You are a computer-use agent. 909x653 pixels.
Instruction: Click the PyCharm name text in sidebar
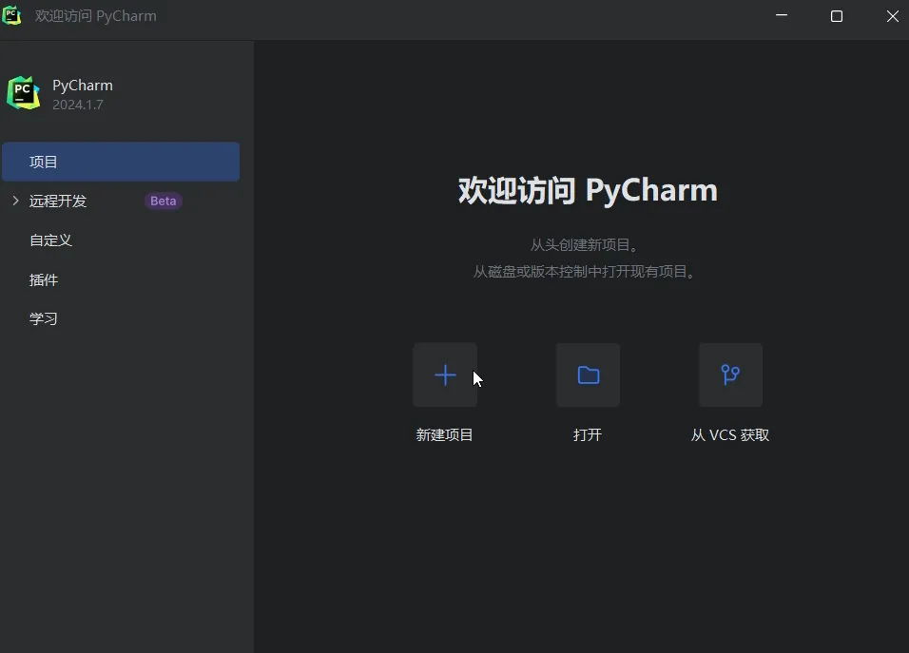83,86
